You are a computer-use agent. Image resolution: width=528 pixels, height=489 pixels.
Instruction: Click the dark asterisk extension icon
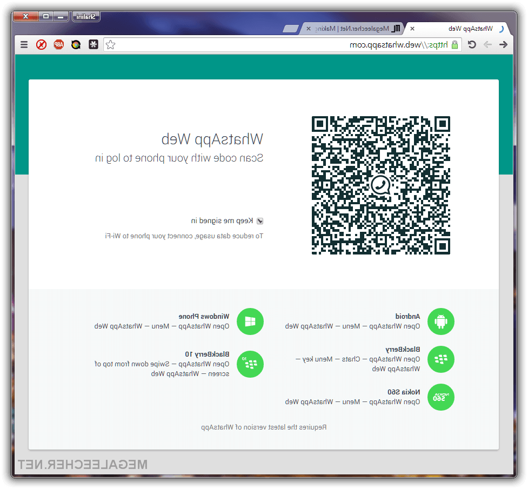pos(93,44)
